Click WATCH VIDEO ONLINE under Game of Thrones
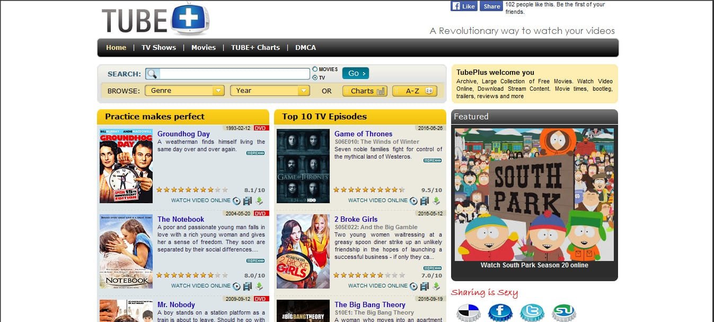The image size is (714, 322). click(378, 201)
